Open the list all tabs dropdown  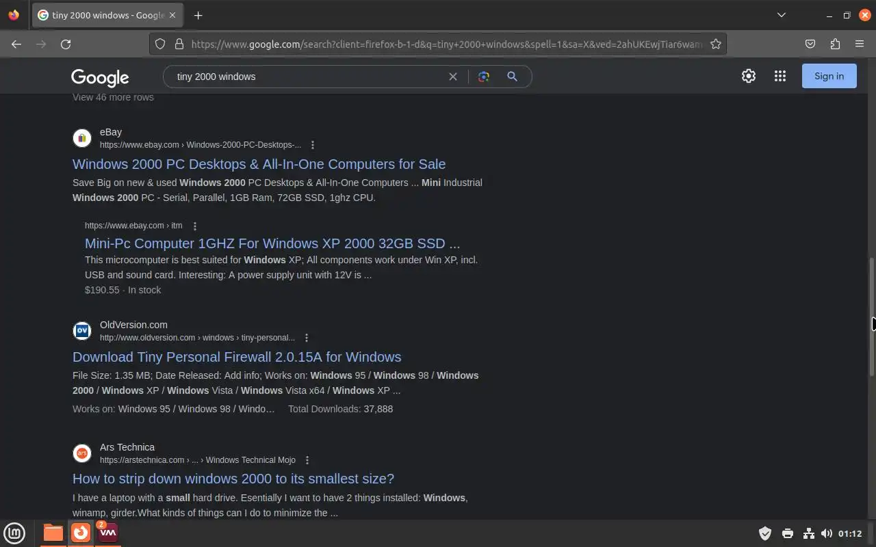(782, 15)
